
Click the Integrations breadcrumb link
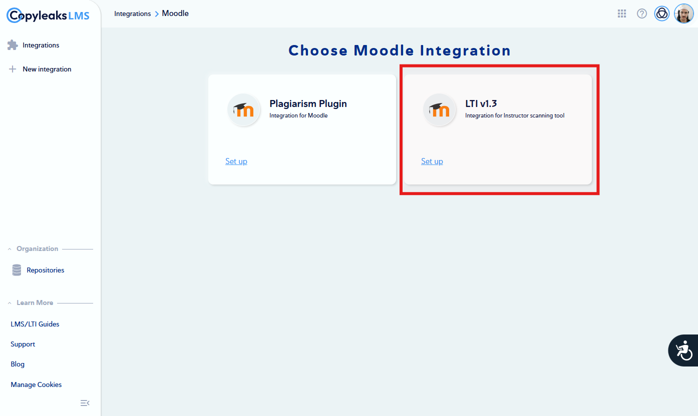pos(133,13)
